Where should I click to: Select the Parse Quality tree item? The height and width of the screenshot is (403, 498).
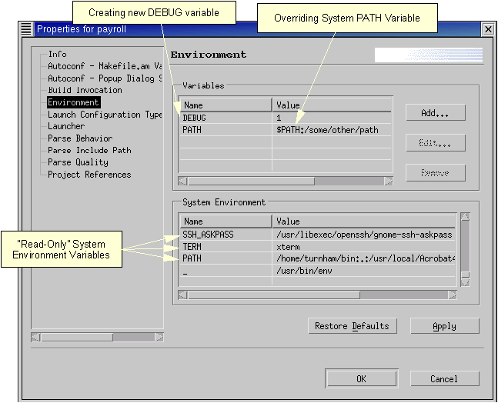(78, 162)
